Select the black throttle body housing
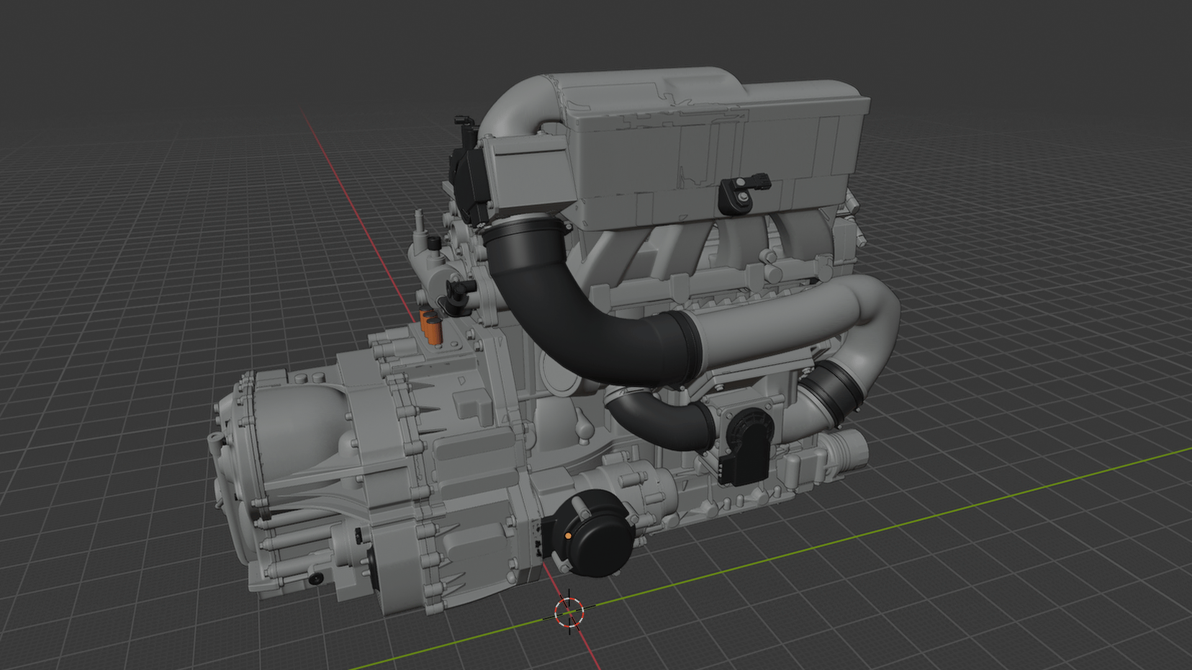The image size is (1192, 670). (747, 447)
